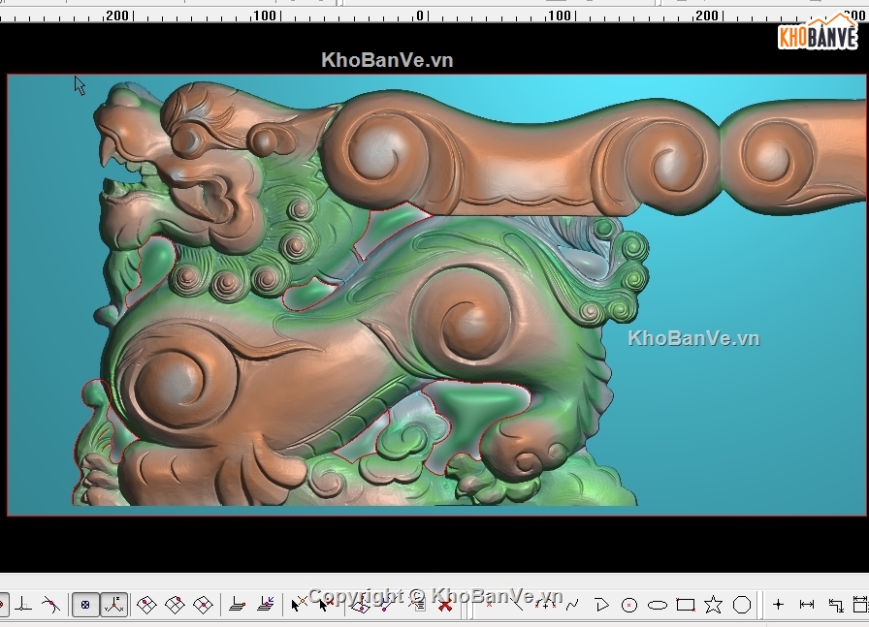
Task: Click the first diamond view-plane icon
Action: tap(146, 605)
